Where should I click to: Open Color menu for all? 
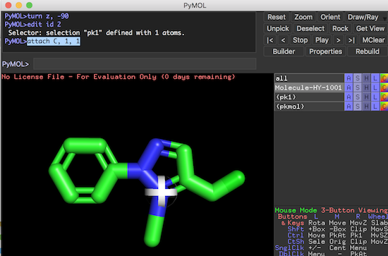click(x=384, y=78)
